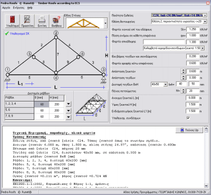The width and height of the screenshot is (211, 195).
Task: Click the covering load value field 1.300
Action: click(x=193, y=42)
